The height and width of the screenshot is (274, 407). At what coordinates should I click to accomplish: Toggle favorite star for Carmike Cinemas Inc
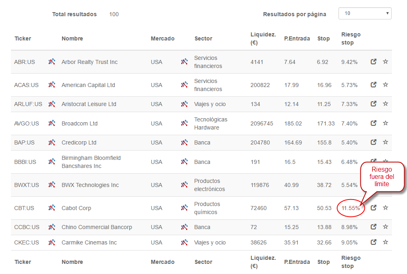[x=386, y=242]
